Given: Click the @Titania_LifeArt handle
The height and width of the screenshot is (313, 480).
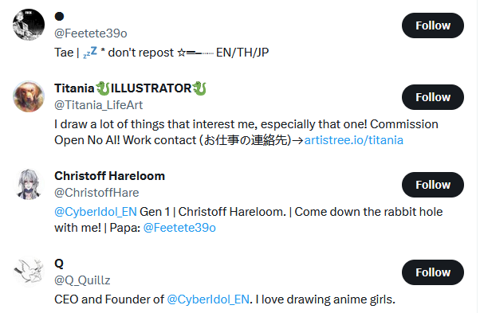Looking at the screenshot, I should tap(99, 105).
